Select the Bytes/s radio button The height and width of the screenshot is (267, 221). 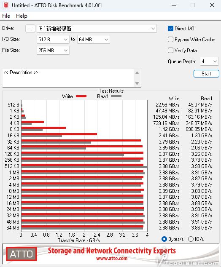[164, 239]
